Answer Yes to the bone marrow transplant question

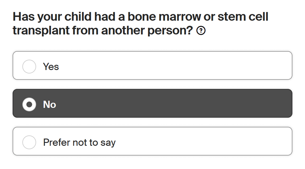29,67
